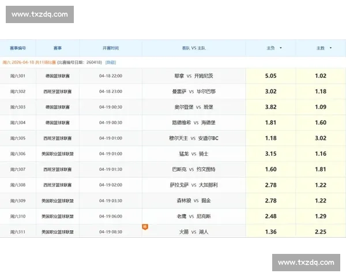The image size is (346, 277).
Task: Pick 主胜 1.22 for 萨拉戈萨 vs 大加那利
Action: click(321, 185)
